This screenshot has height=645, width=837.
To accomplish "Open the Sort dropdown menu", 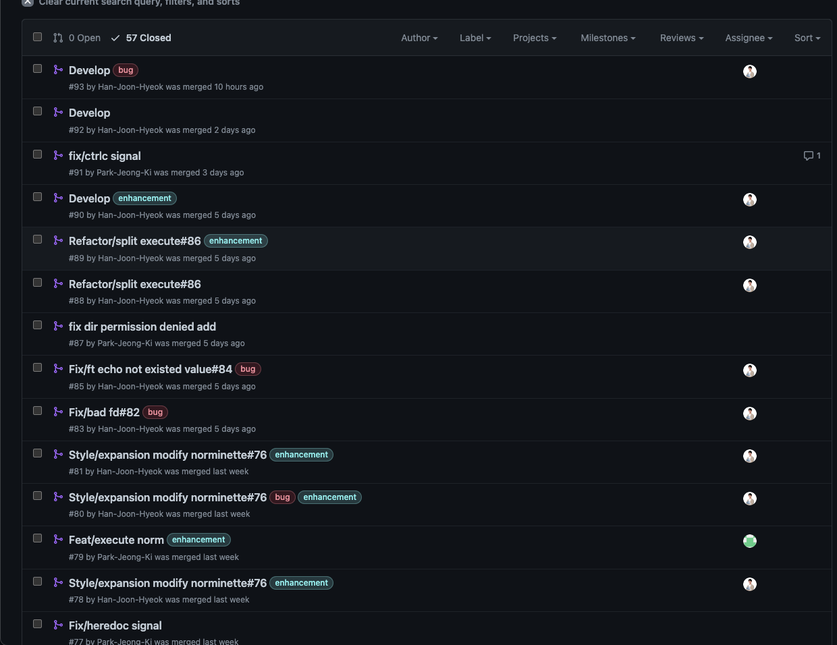I will tap(807, 38).
